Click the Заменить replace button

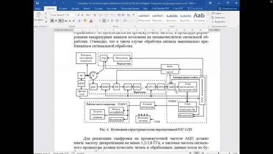tap(218, 18)
